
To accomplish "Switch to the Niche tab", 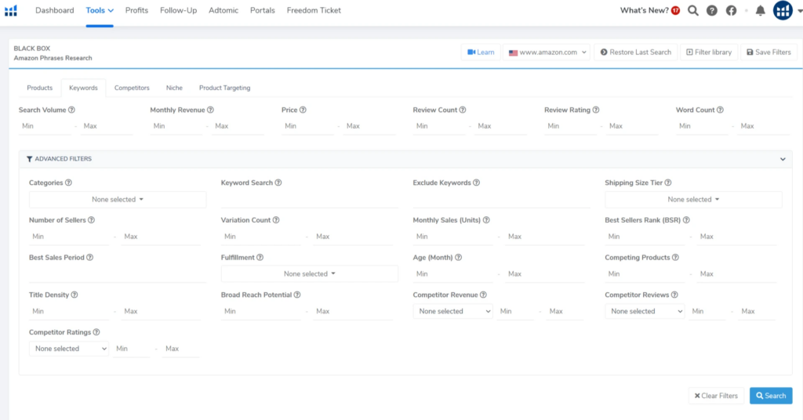I will click(x=174, y=88).
